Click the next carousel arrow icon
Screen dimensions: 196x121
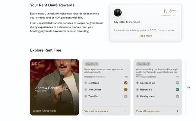188,87
